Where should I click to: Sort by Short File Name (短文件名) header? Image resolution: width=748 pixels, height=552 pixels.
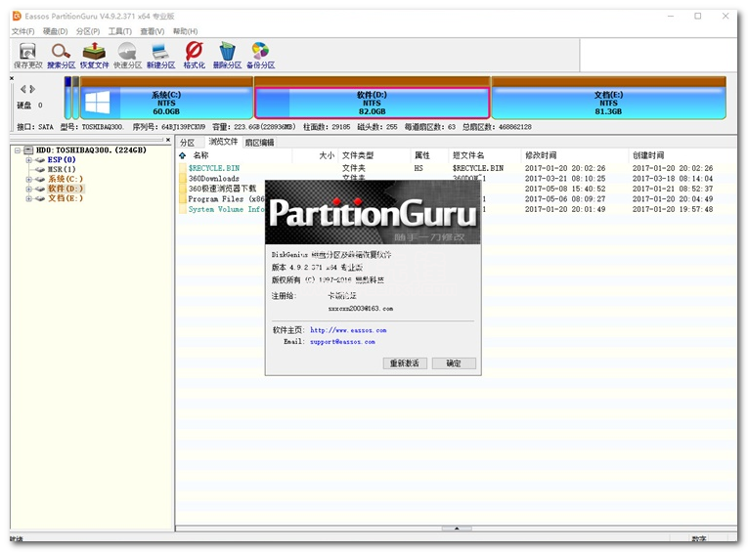tap(485, 155)
